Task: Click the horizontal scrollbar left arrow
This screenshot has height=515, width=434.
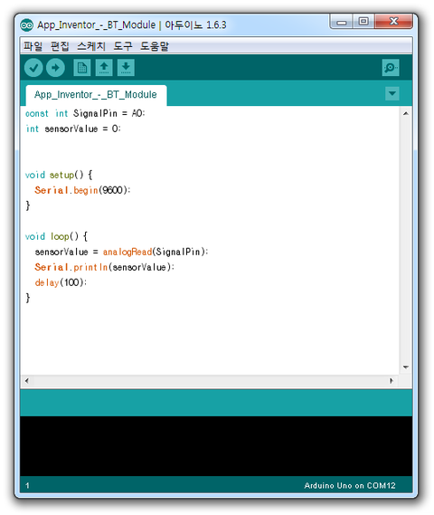Action: (x=27, y=381)
